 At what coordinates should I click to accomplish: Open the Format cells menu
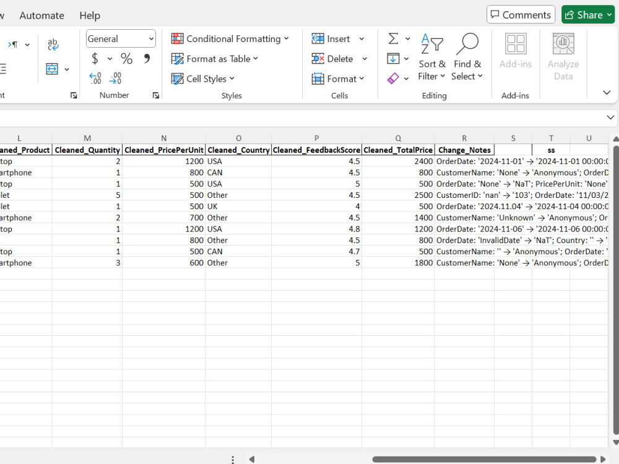[x=338, y=79]
